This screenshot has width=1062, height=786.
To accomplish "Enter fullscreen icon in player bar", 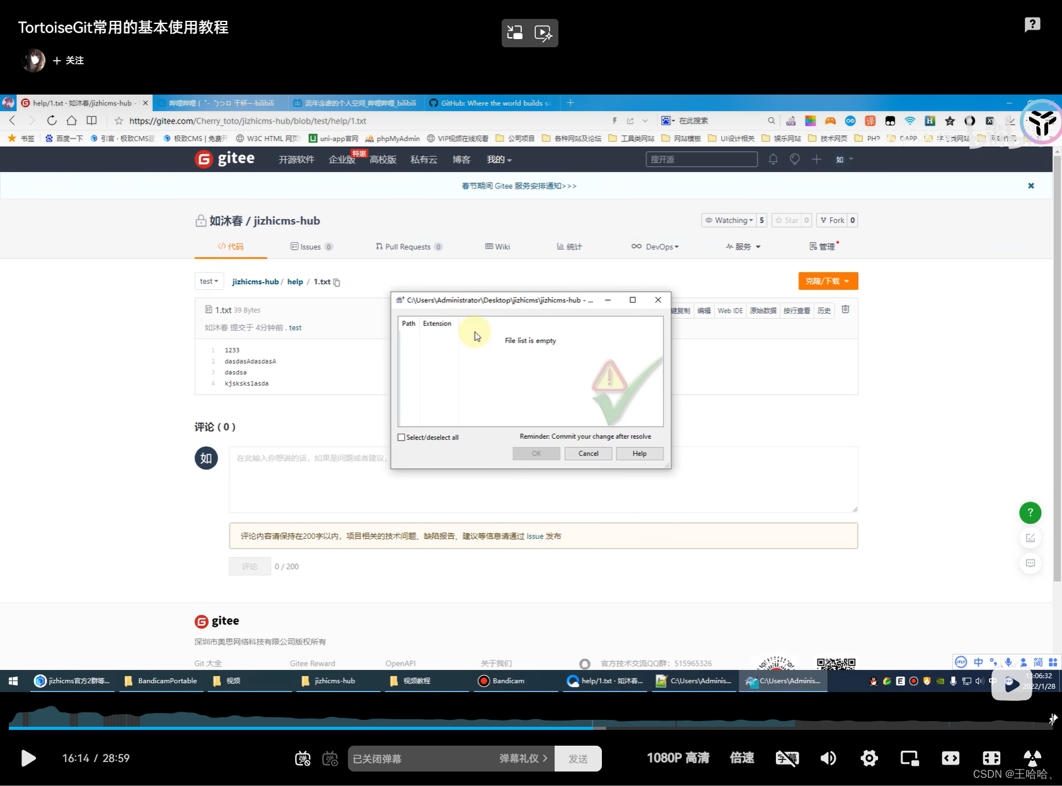I will point(1032,758).
